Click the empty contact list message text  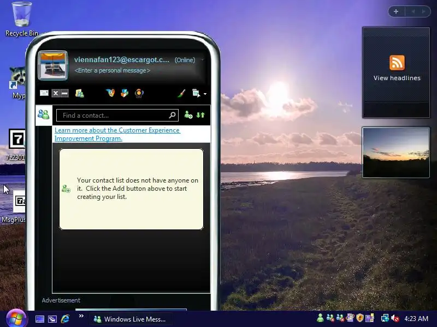138,189
